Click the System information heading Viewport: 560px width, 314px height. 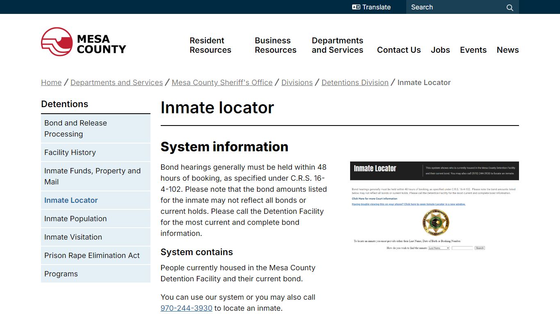tap(224, 146)
